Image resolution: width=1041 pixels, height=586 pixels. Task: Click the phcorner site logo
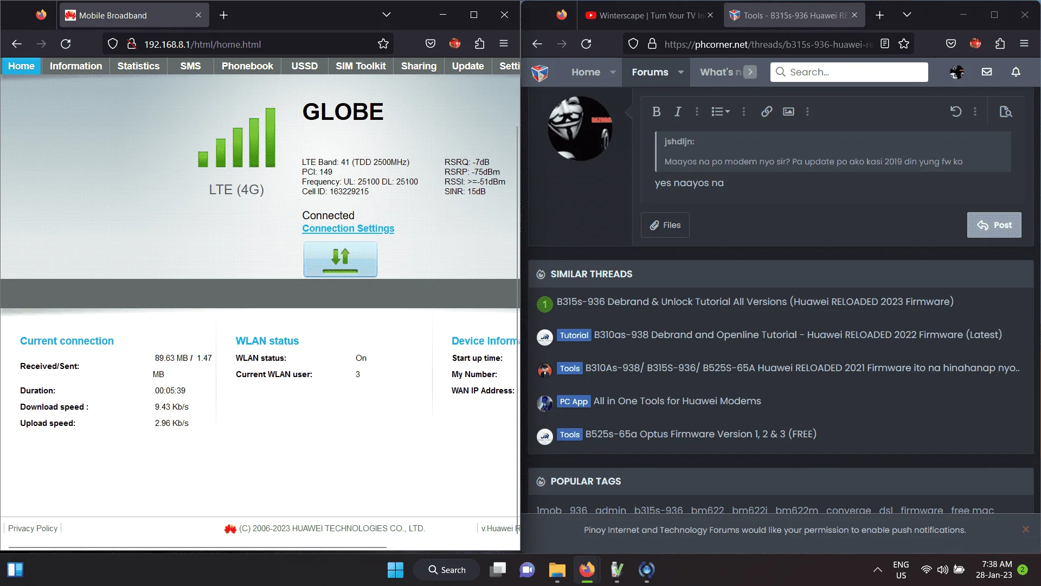pyautogui.click(x=539, y=72)
